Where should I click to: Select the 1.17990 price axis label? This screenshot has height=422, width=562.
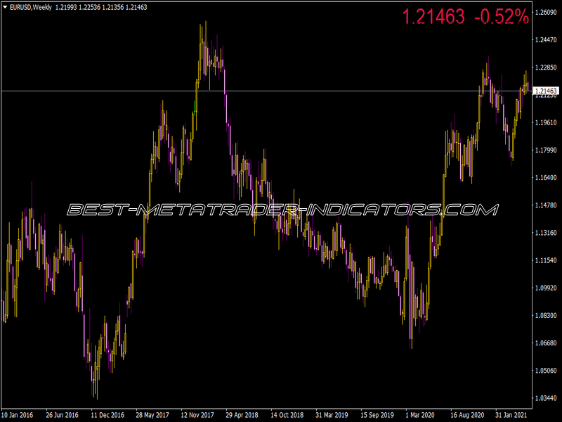click(x=546, y=150)
